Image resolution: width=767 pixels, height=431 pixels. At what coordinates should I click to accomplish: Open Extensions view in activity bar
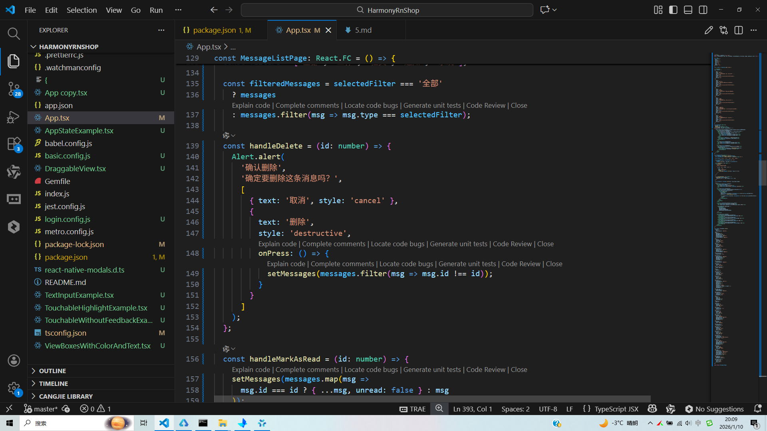[14, 144]
